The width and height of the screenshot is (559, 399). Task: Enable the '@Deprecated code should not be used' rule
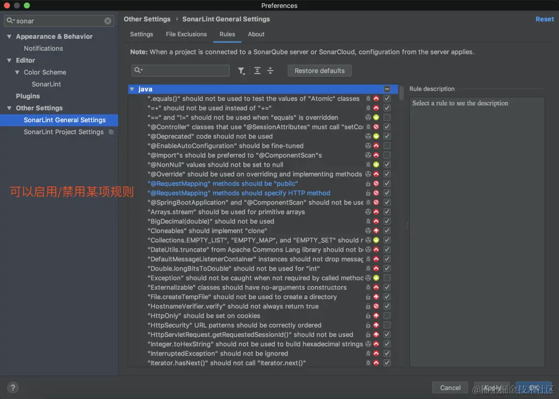[387, 136]
